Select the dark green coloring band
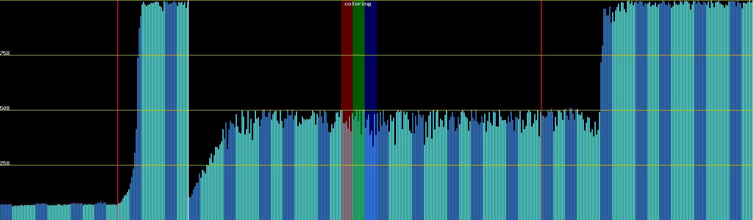This screenshot has width=753, height=220. coord(358,55)
